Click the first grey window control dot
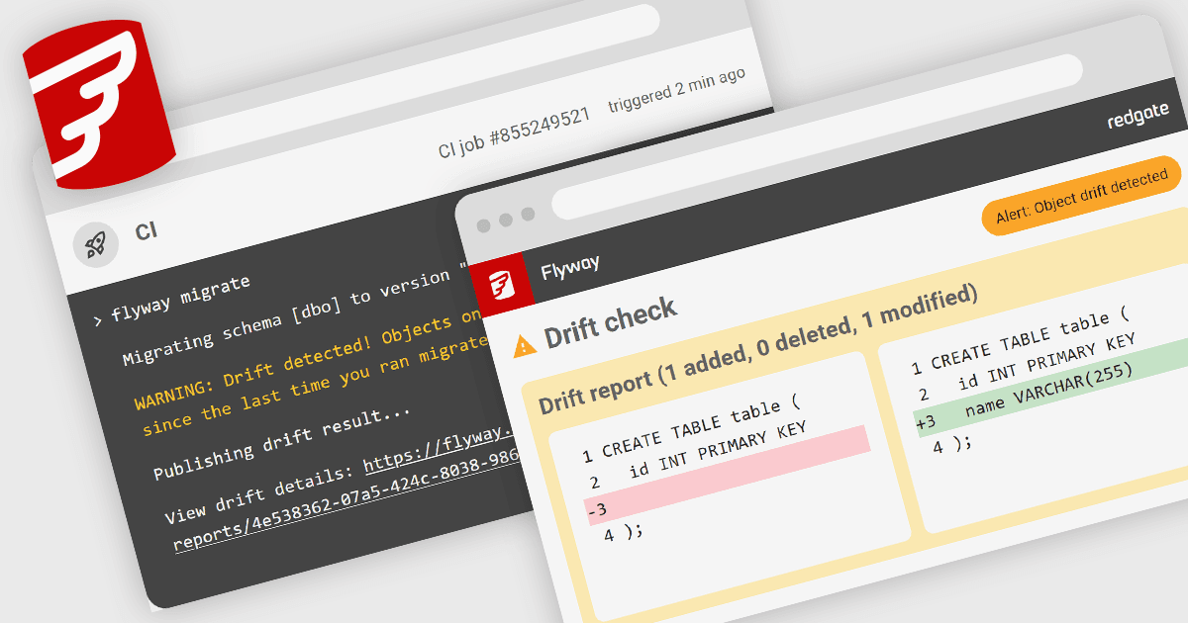This screenshot has width=1188, height=623. pos(483,224)
